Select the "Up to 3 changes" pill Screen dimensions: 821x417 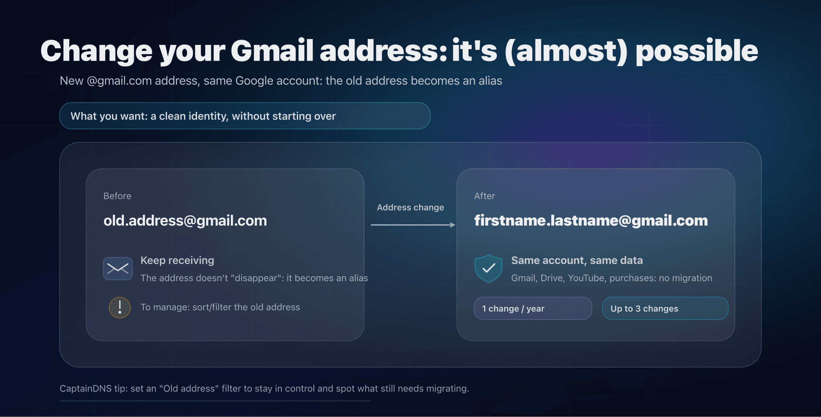pyautogui.click(x=665, y=308)
